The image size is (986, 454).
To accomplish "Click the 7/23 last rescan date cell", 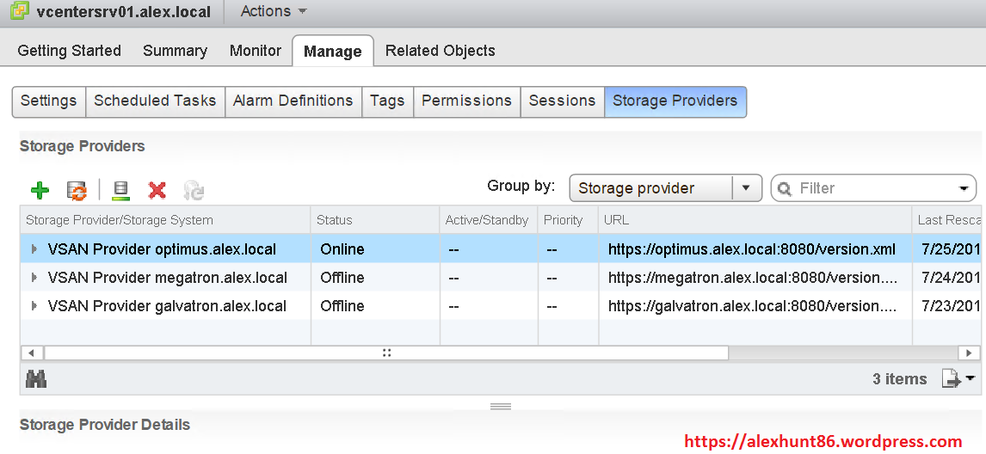I will click(946, 306).
